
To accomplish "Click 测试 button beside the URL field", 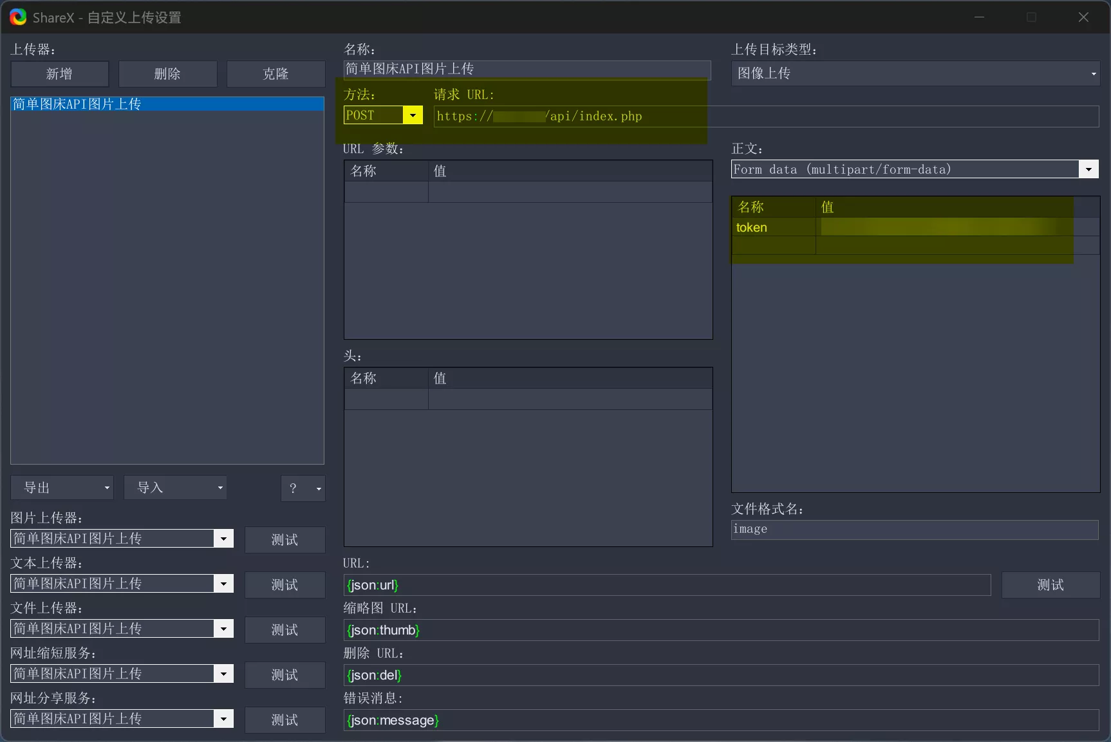I will [x=1051, y=585].
